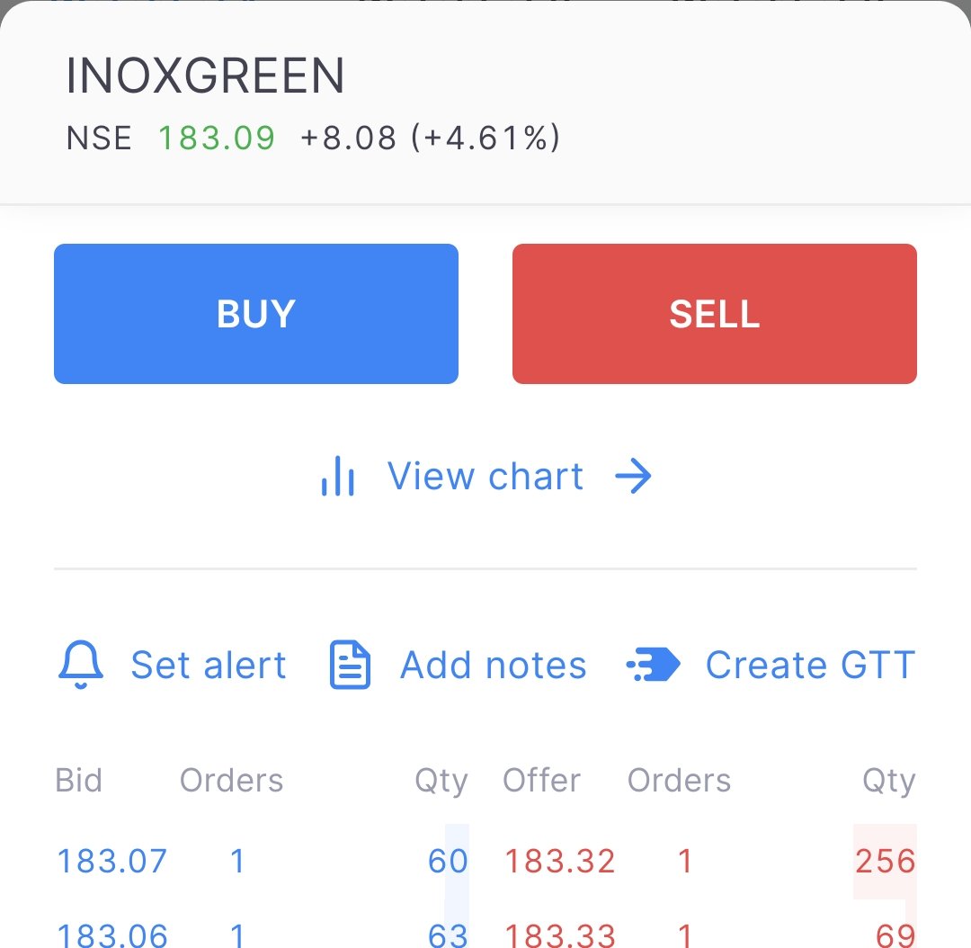Select the offer price 183.32

point(560,862)
